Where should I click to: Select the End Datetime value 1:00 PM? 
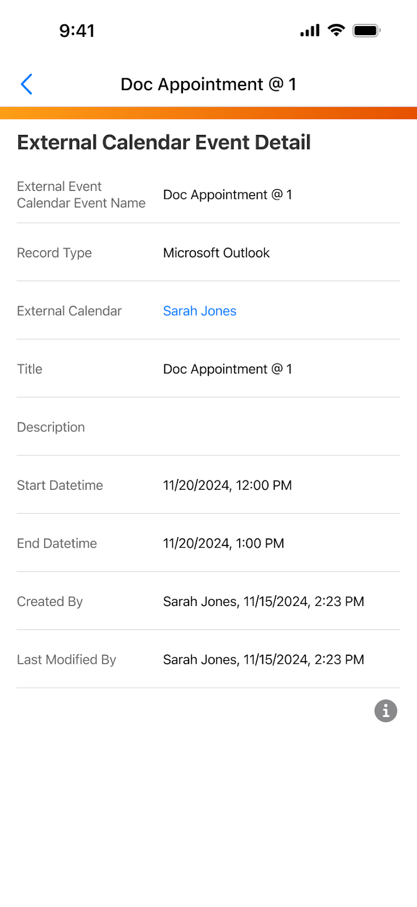[x=223, y=544]
